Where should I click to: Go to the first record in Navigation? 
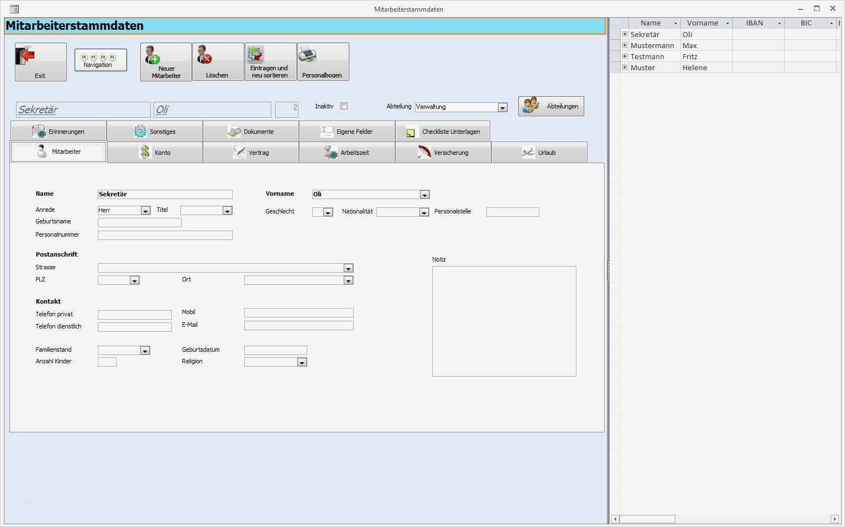coord(84,57)
